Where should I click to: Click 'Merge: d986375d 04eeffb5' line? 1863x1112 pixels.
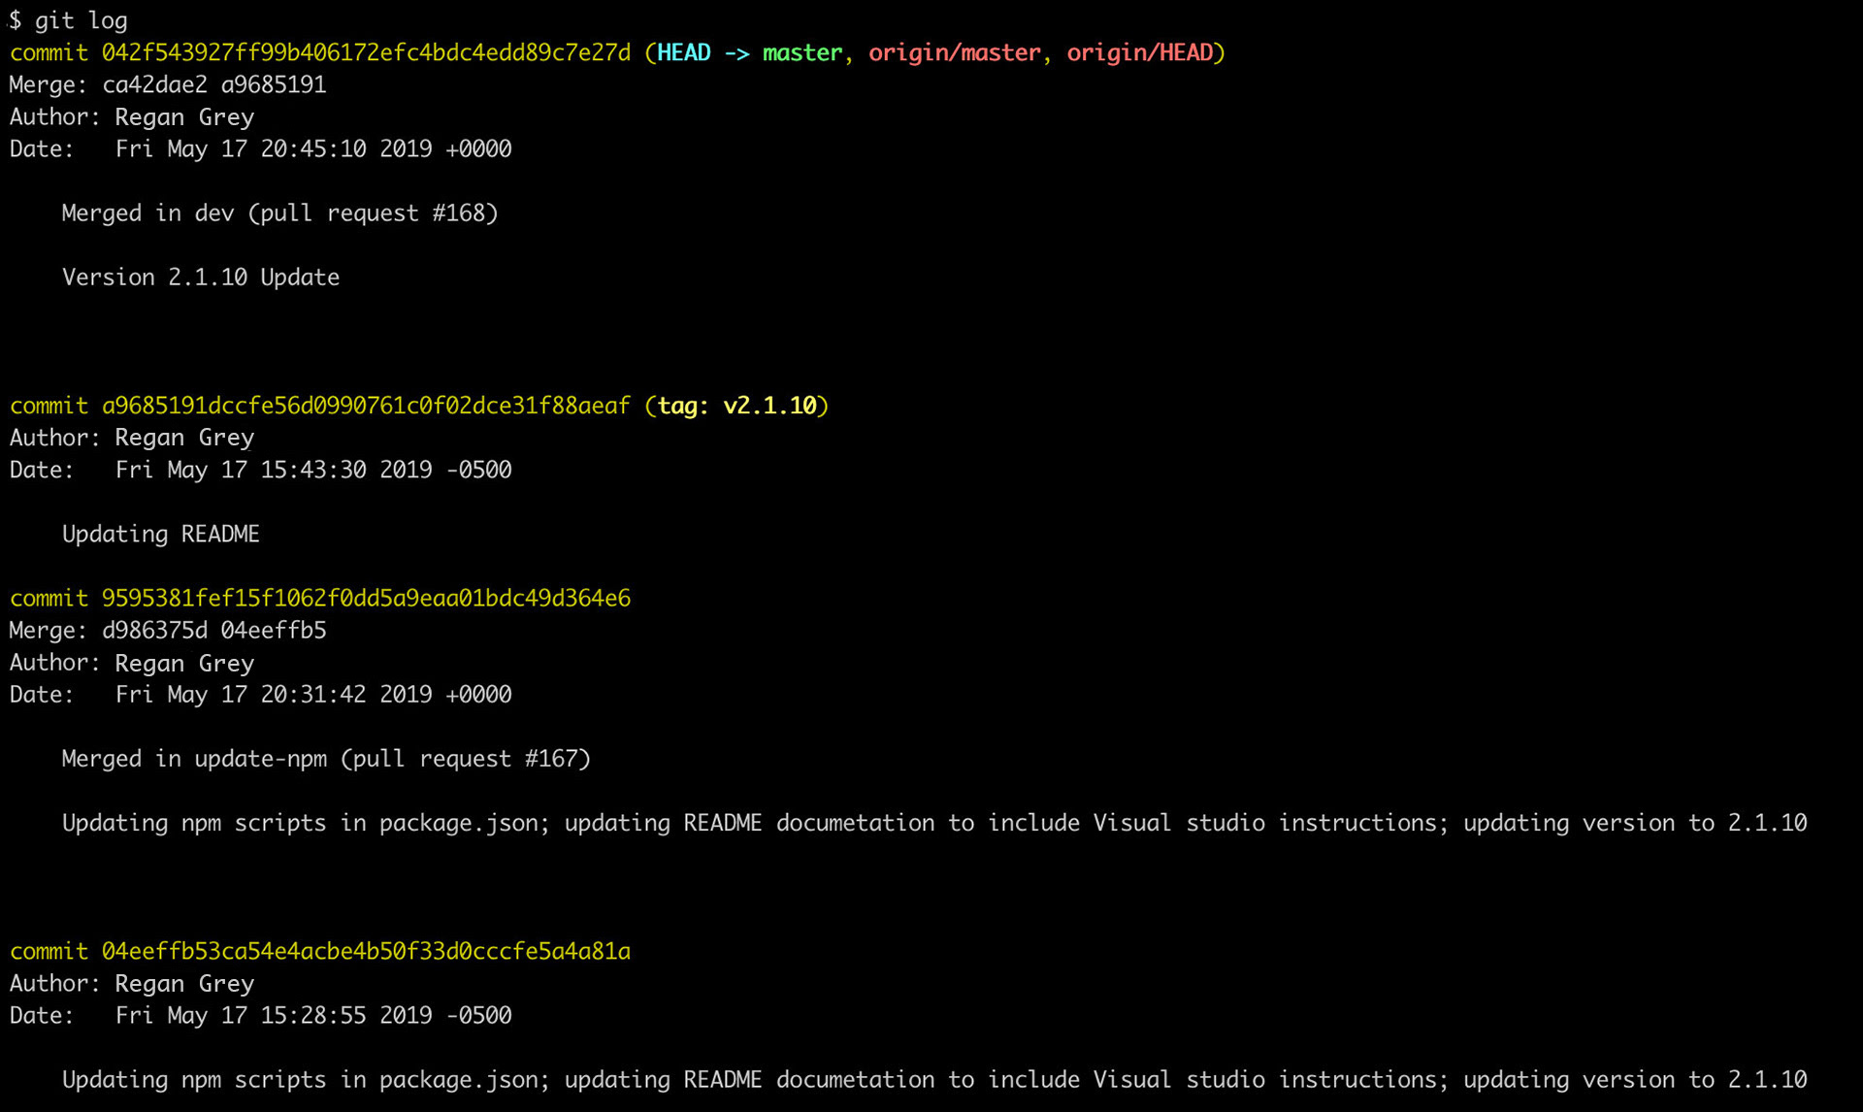[168, 630]
